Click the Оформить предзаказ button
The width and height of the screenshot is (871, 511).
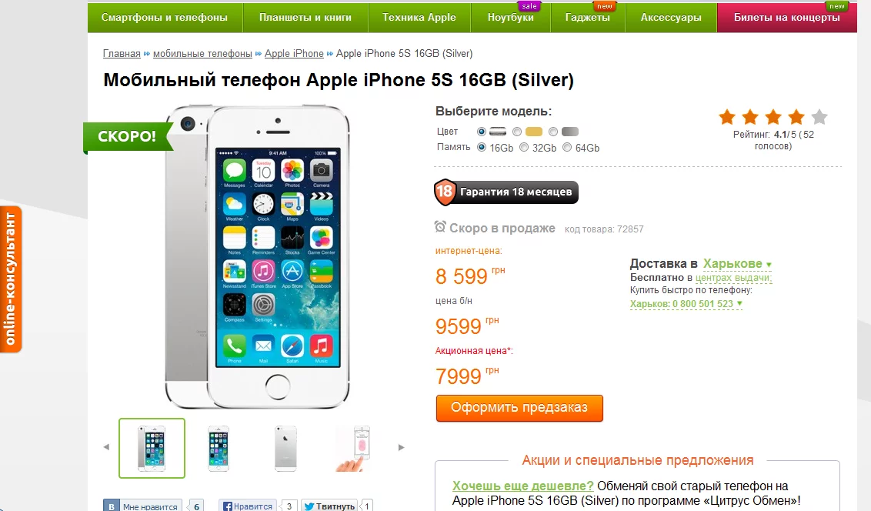pos(519,408)
